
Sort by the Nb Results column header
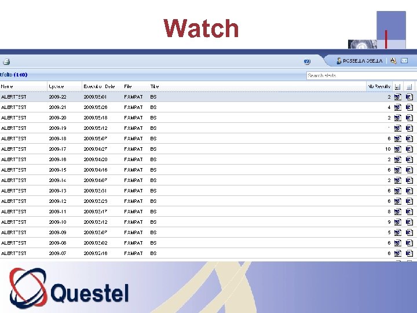(x=379, y=86)
